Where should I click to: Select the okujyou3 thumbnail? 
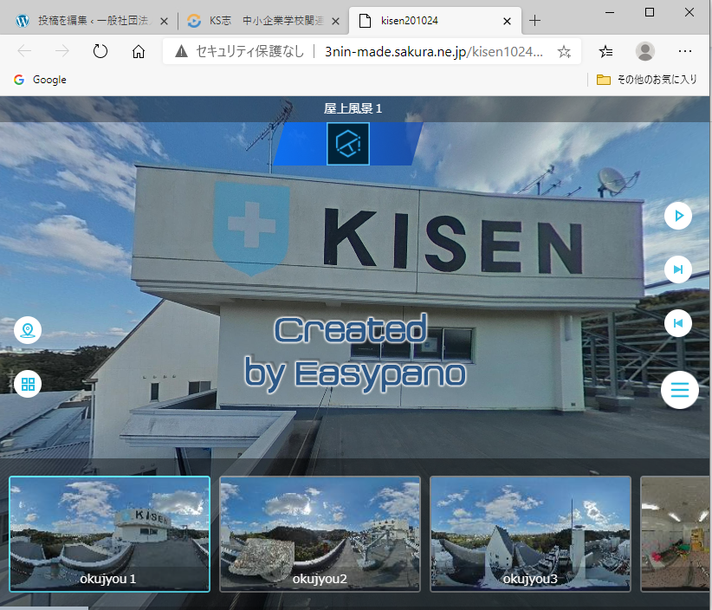530,534
